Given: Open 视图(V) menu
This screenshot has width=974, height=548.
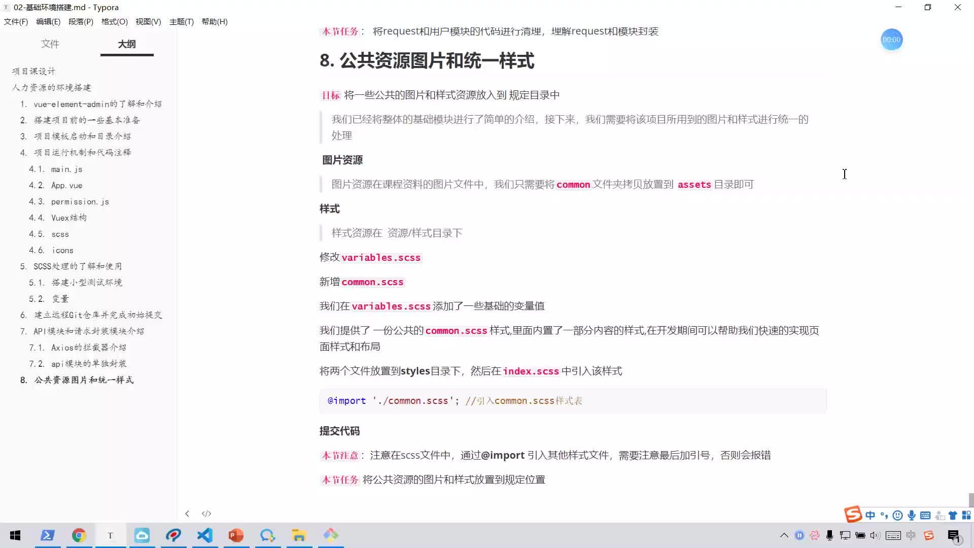Looking at the screenshot, I should [x=148, y=21].
